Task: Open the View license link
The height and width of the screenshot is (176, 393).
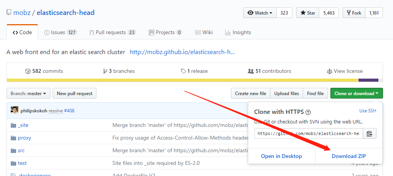Action: coord(345,71)
